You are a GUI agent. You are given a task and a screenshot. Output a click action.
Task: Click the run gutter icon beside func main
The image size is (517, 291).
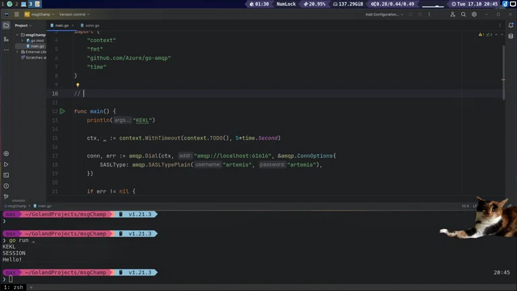click(63, 111)
